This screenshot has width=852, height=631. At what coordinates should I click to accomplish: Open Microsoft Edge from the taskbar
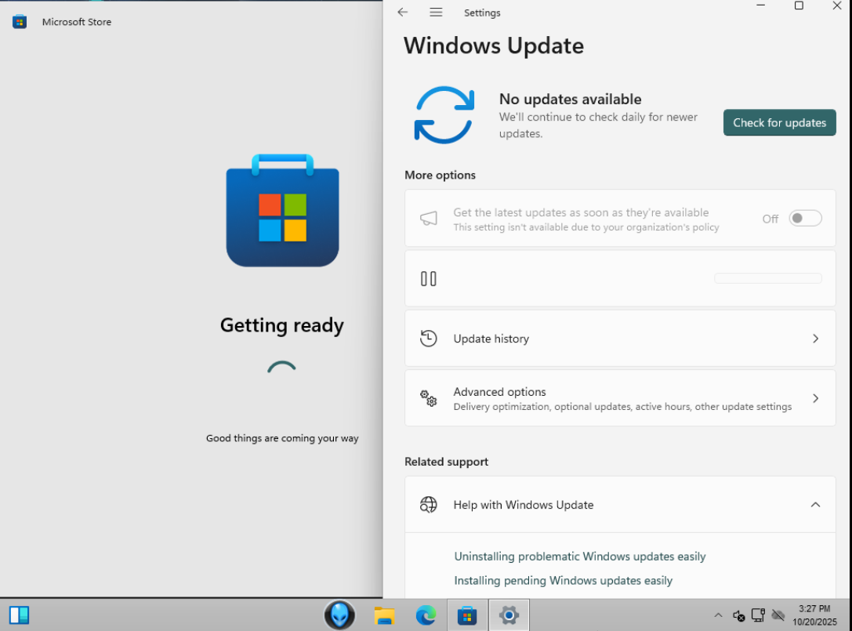426,615
